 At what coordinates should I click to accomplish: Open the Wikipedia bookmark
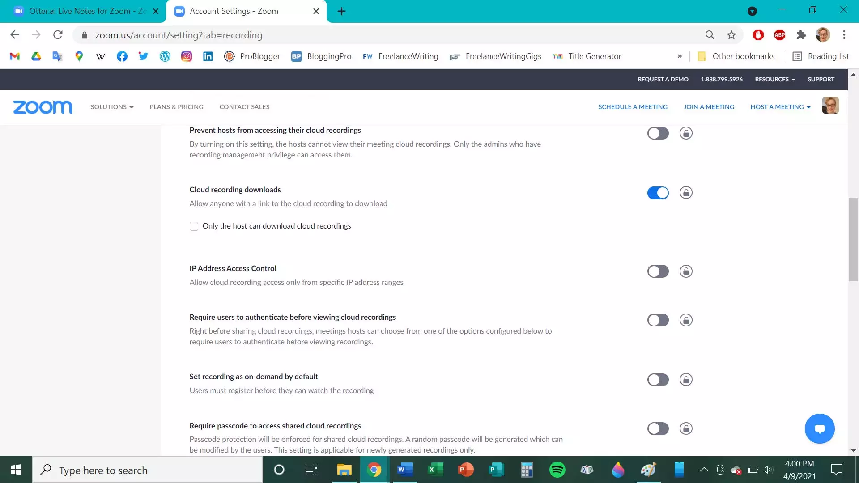pos(101,56)
